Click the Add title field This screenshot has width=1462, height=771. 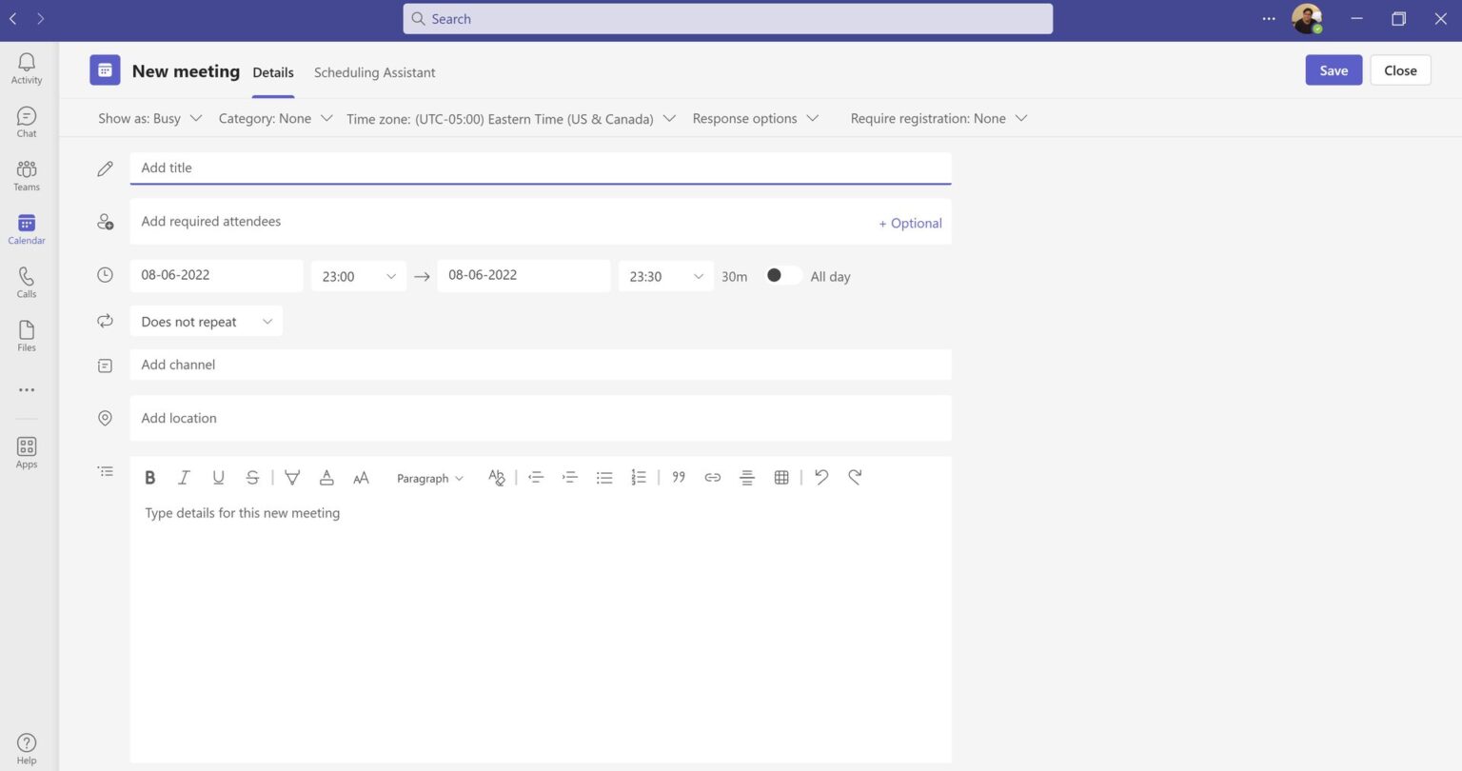[x=540, y=168]
